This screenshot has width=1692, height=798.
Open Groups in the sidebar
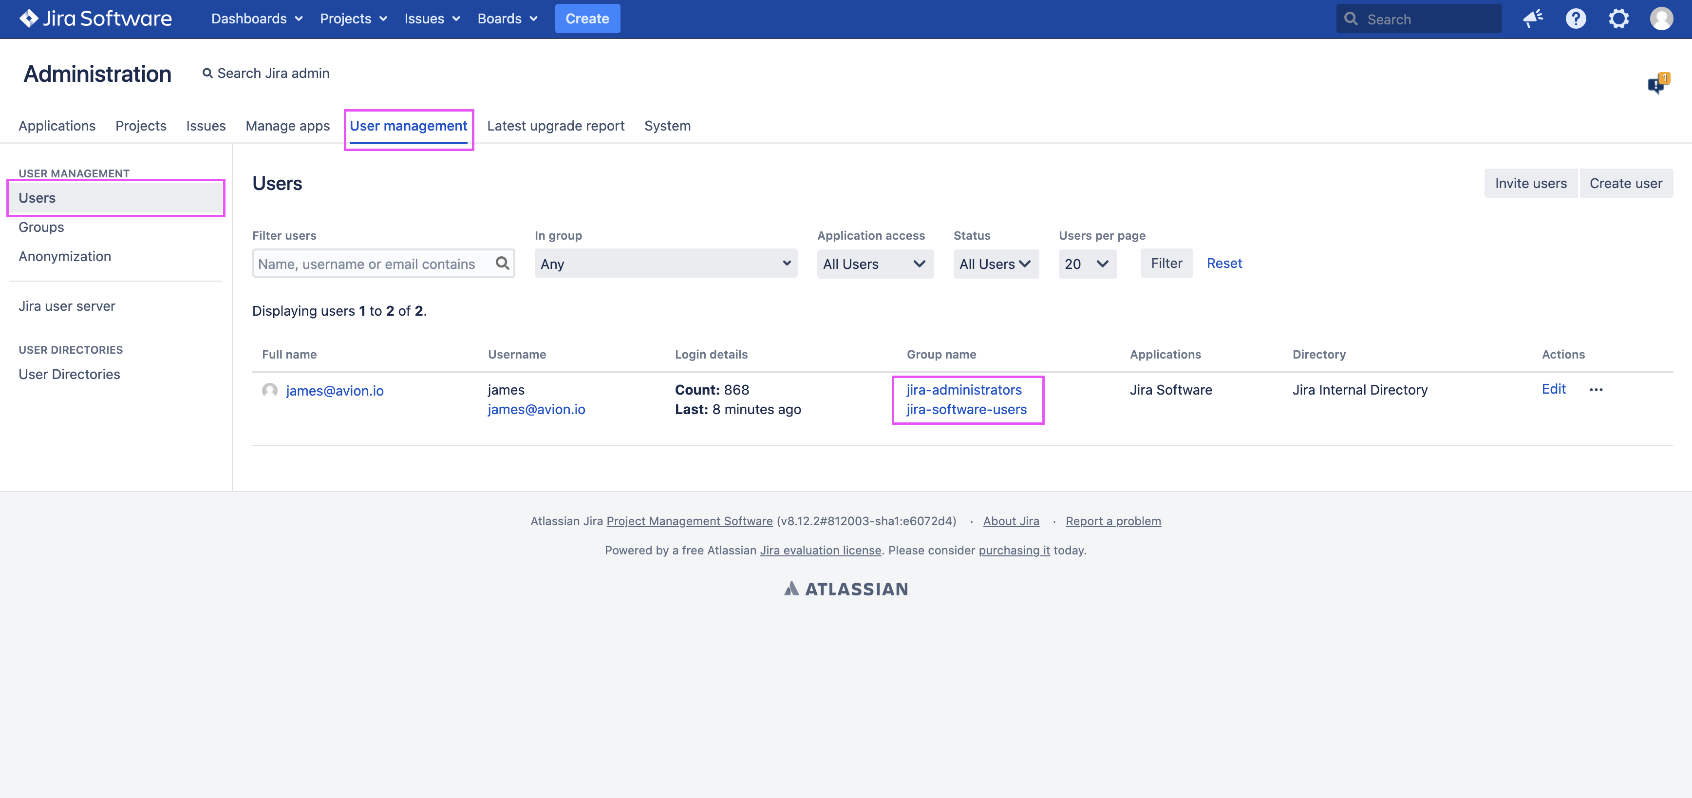[41, 227]
